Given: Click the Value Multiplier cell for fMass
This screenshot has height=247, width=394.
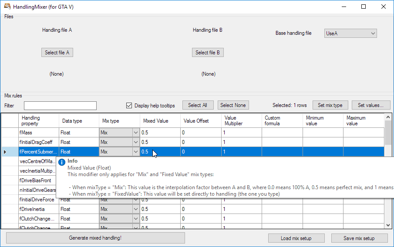Looking at the screenshot, I should point(242,133).
